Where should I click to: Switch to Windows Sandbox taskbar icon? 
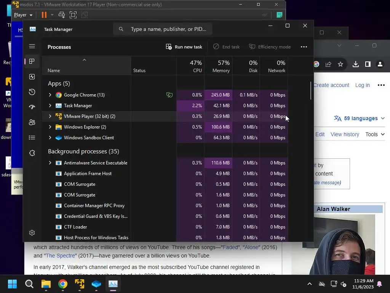(x=96, y=284)
